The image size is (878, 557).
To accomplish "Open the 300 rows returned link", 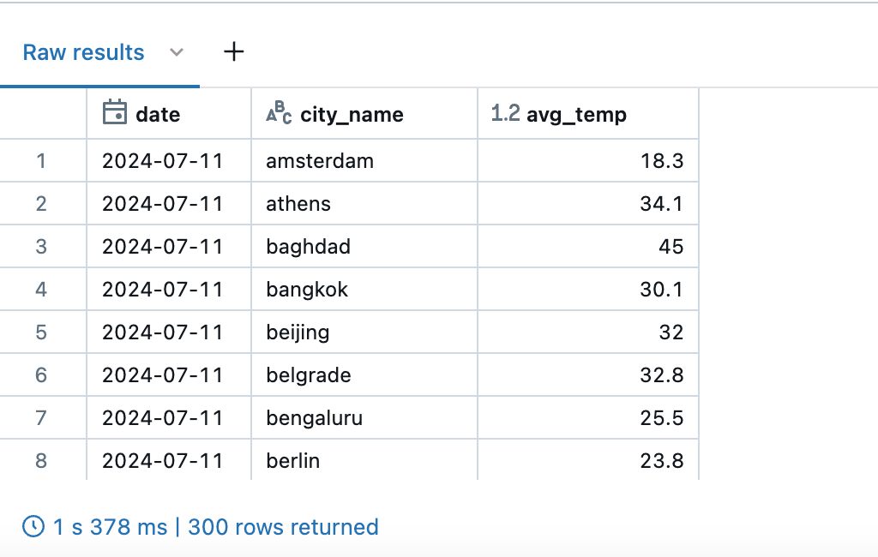I will click(x=283, y=527).
